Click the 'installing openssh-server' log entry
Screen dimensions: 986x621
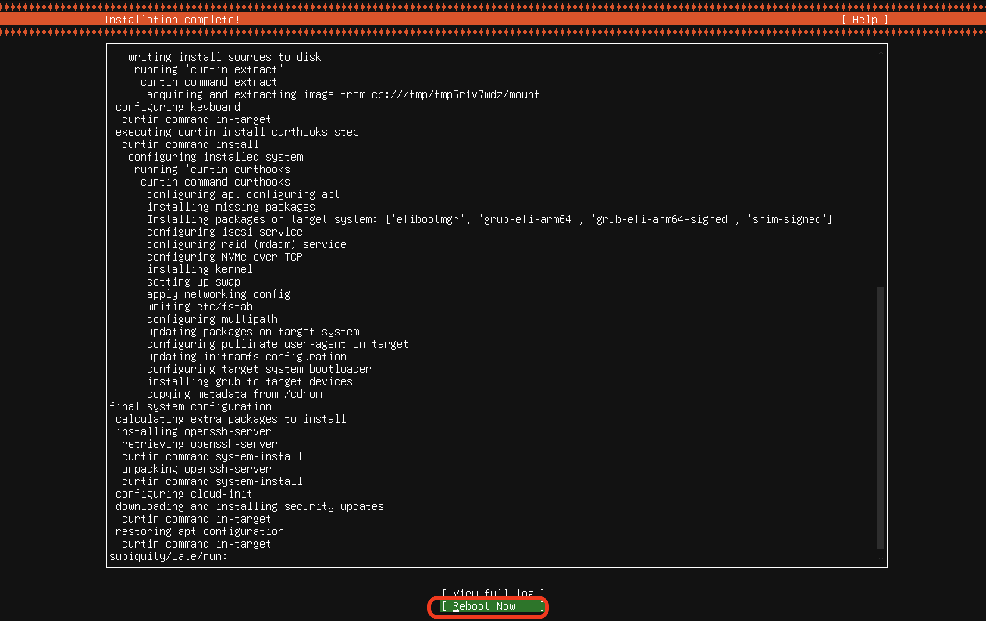point(193,431)
